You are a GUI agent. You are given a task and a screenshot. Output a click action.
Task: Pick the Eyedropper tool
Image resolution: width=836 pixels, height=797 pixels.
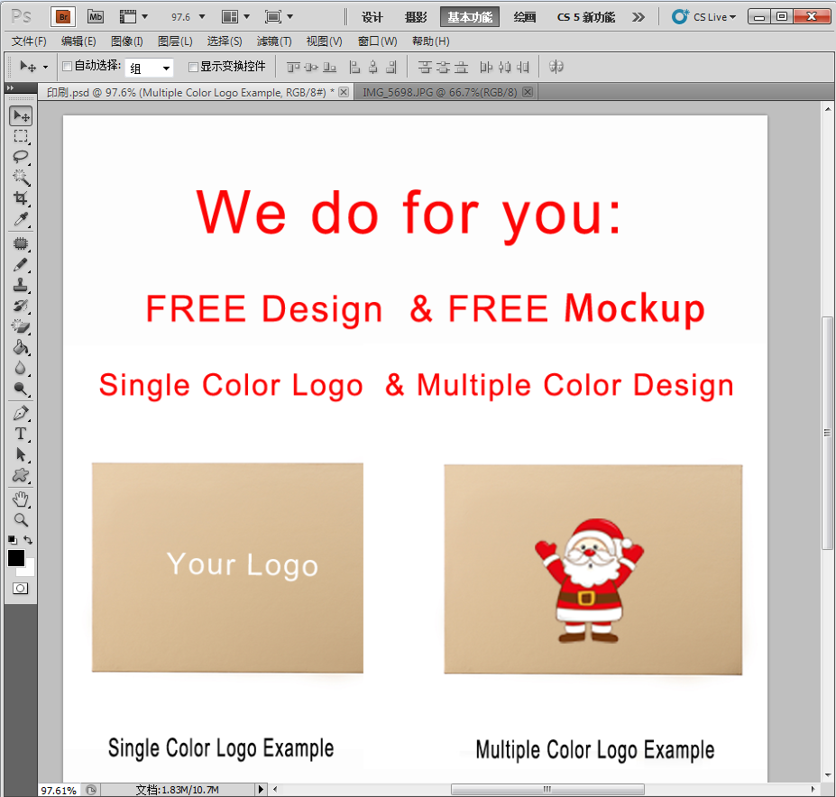[20, 220]
